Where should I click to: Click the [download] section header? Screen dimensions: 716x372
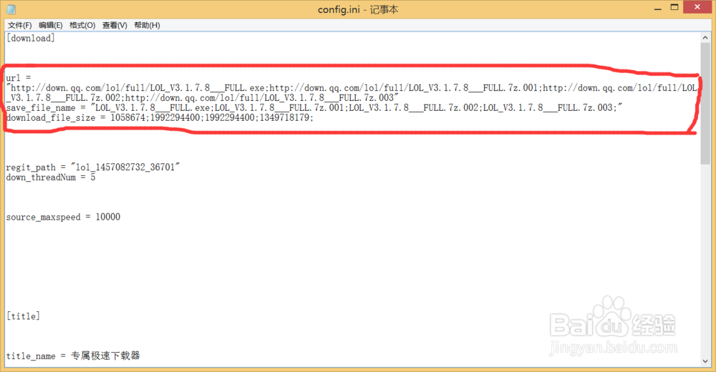(x=31, y=39)
